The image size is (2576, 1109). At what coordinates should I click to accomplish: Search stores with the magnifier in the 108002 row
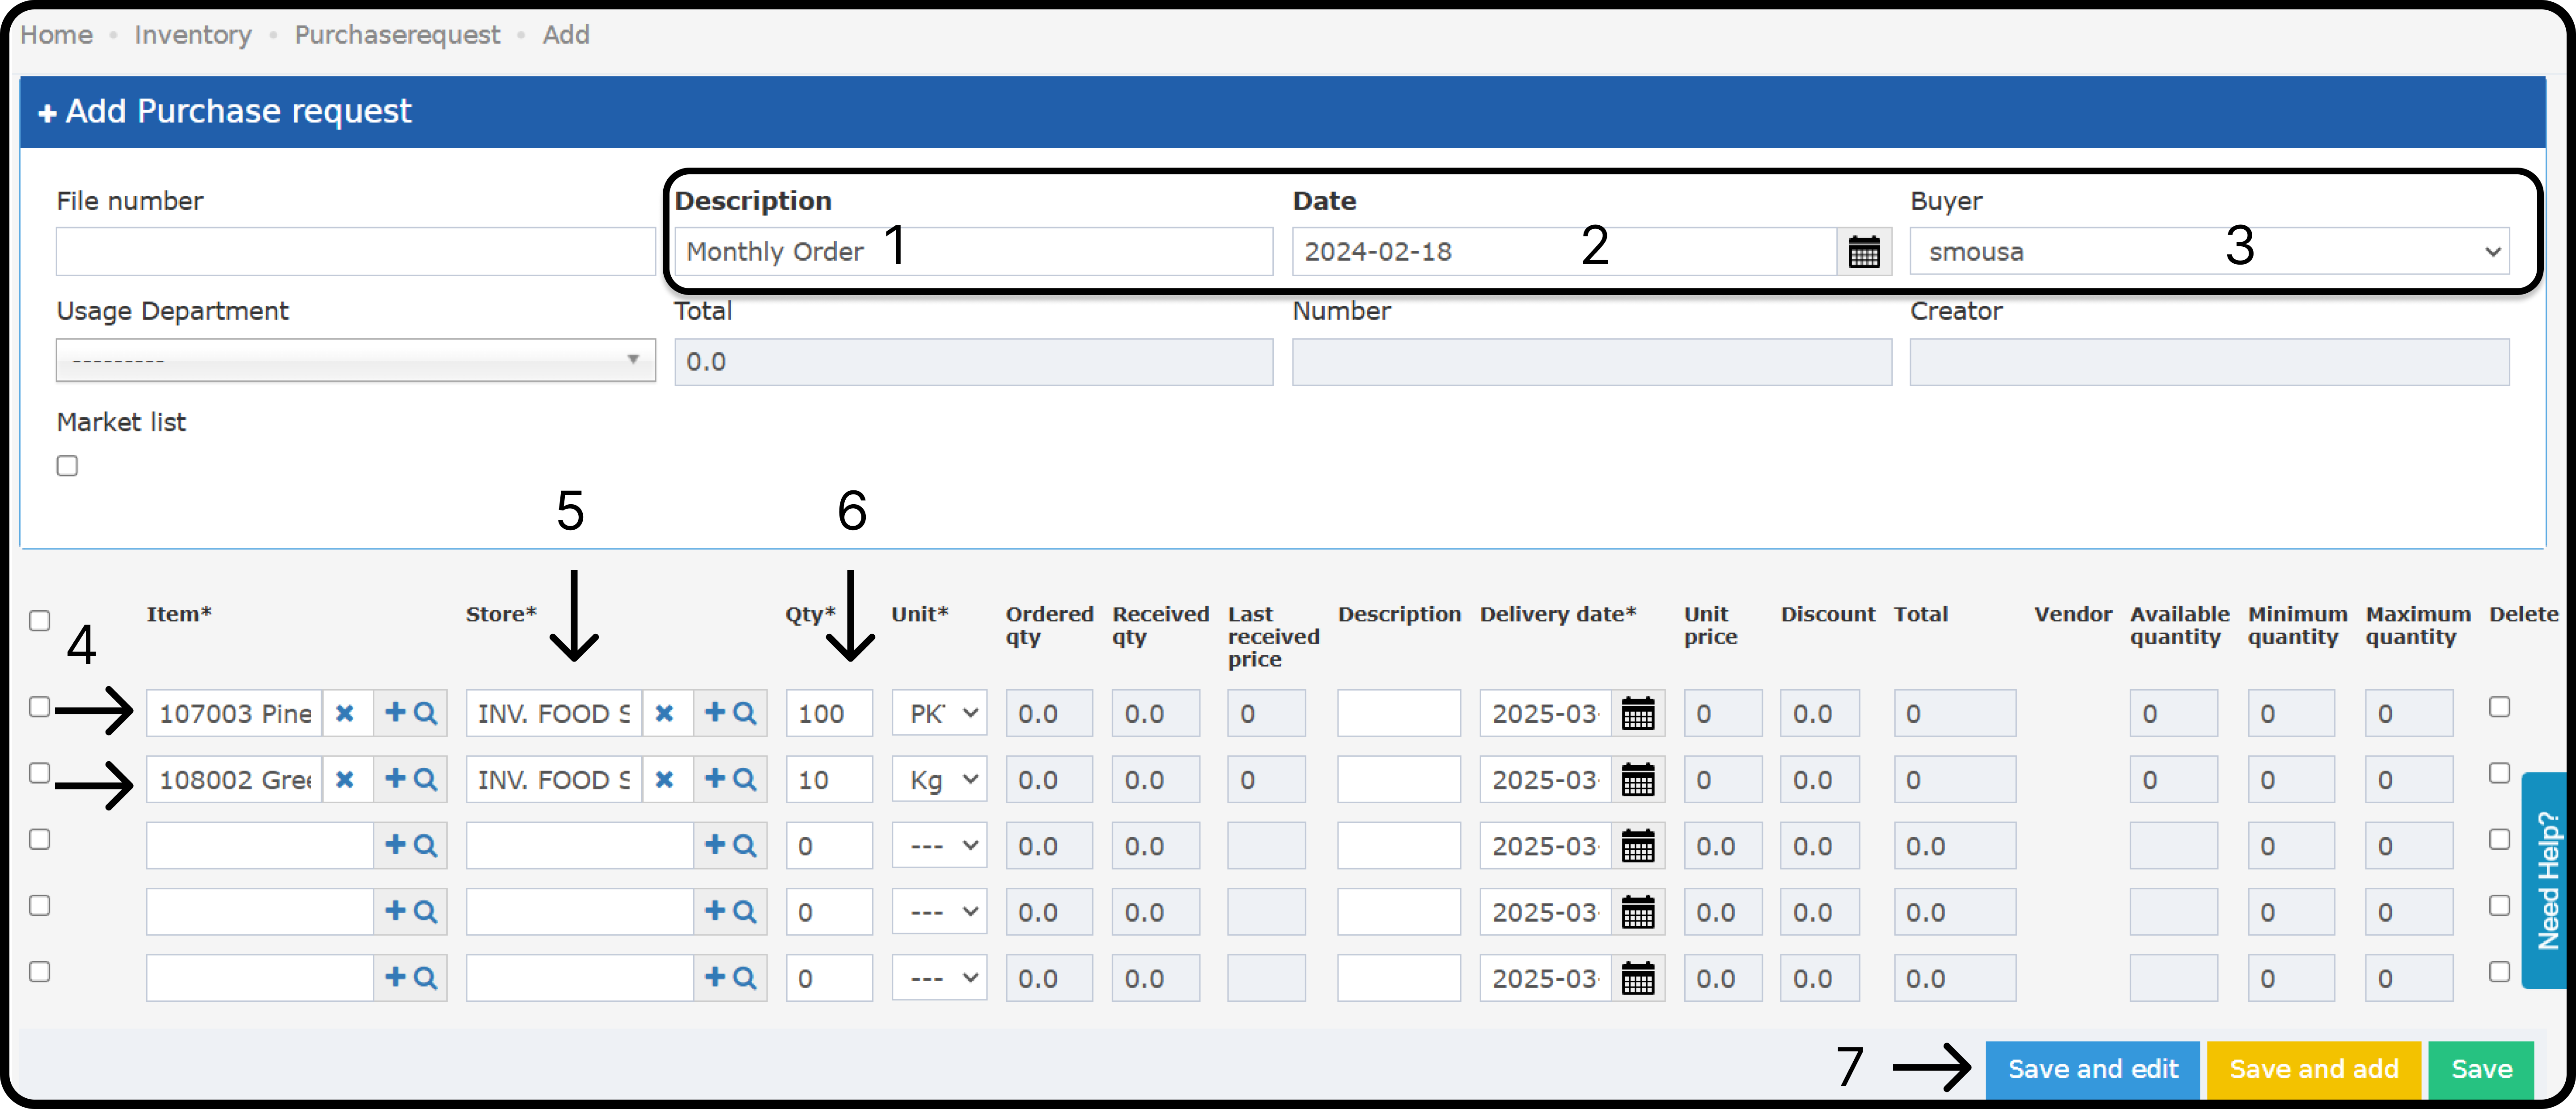(x=745, y=779)
